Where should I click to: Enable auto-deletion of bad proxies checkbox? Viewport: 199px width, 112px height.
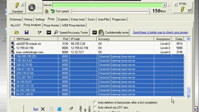point(95,102)
